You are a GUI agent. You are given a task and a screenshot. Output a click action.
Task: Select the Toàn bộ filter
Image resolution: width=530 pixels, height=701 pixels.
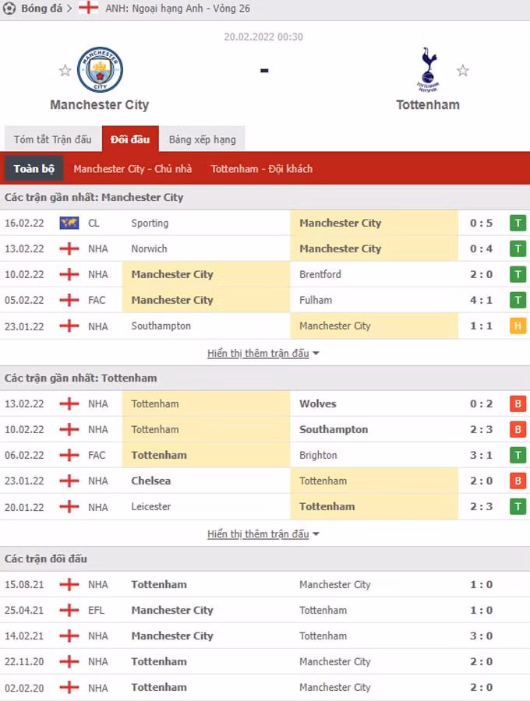(x=34, y=168)
